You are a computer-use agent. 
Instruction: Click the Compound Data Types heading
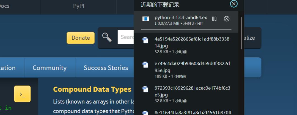[92, 89]
